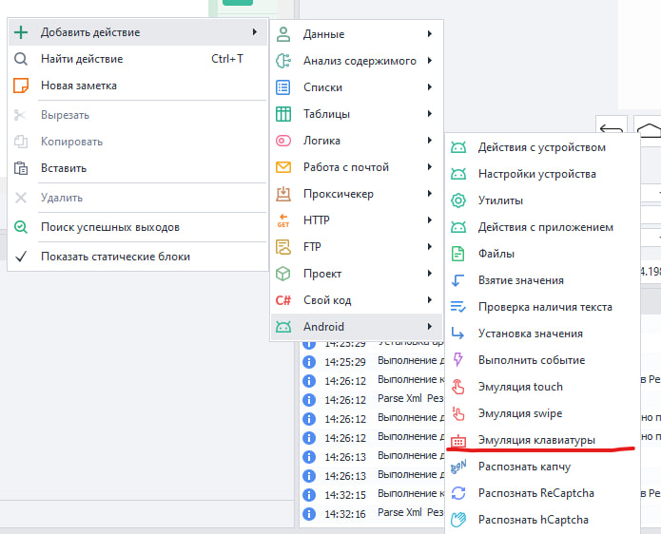The image size is (661, 534).
Task: Click the hand icon for Эмуляция touch
Action: point(458,387)
